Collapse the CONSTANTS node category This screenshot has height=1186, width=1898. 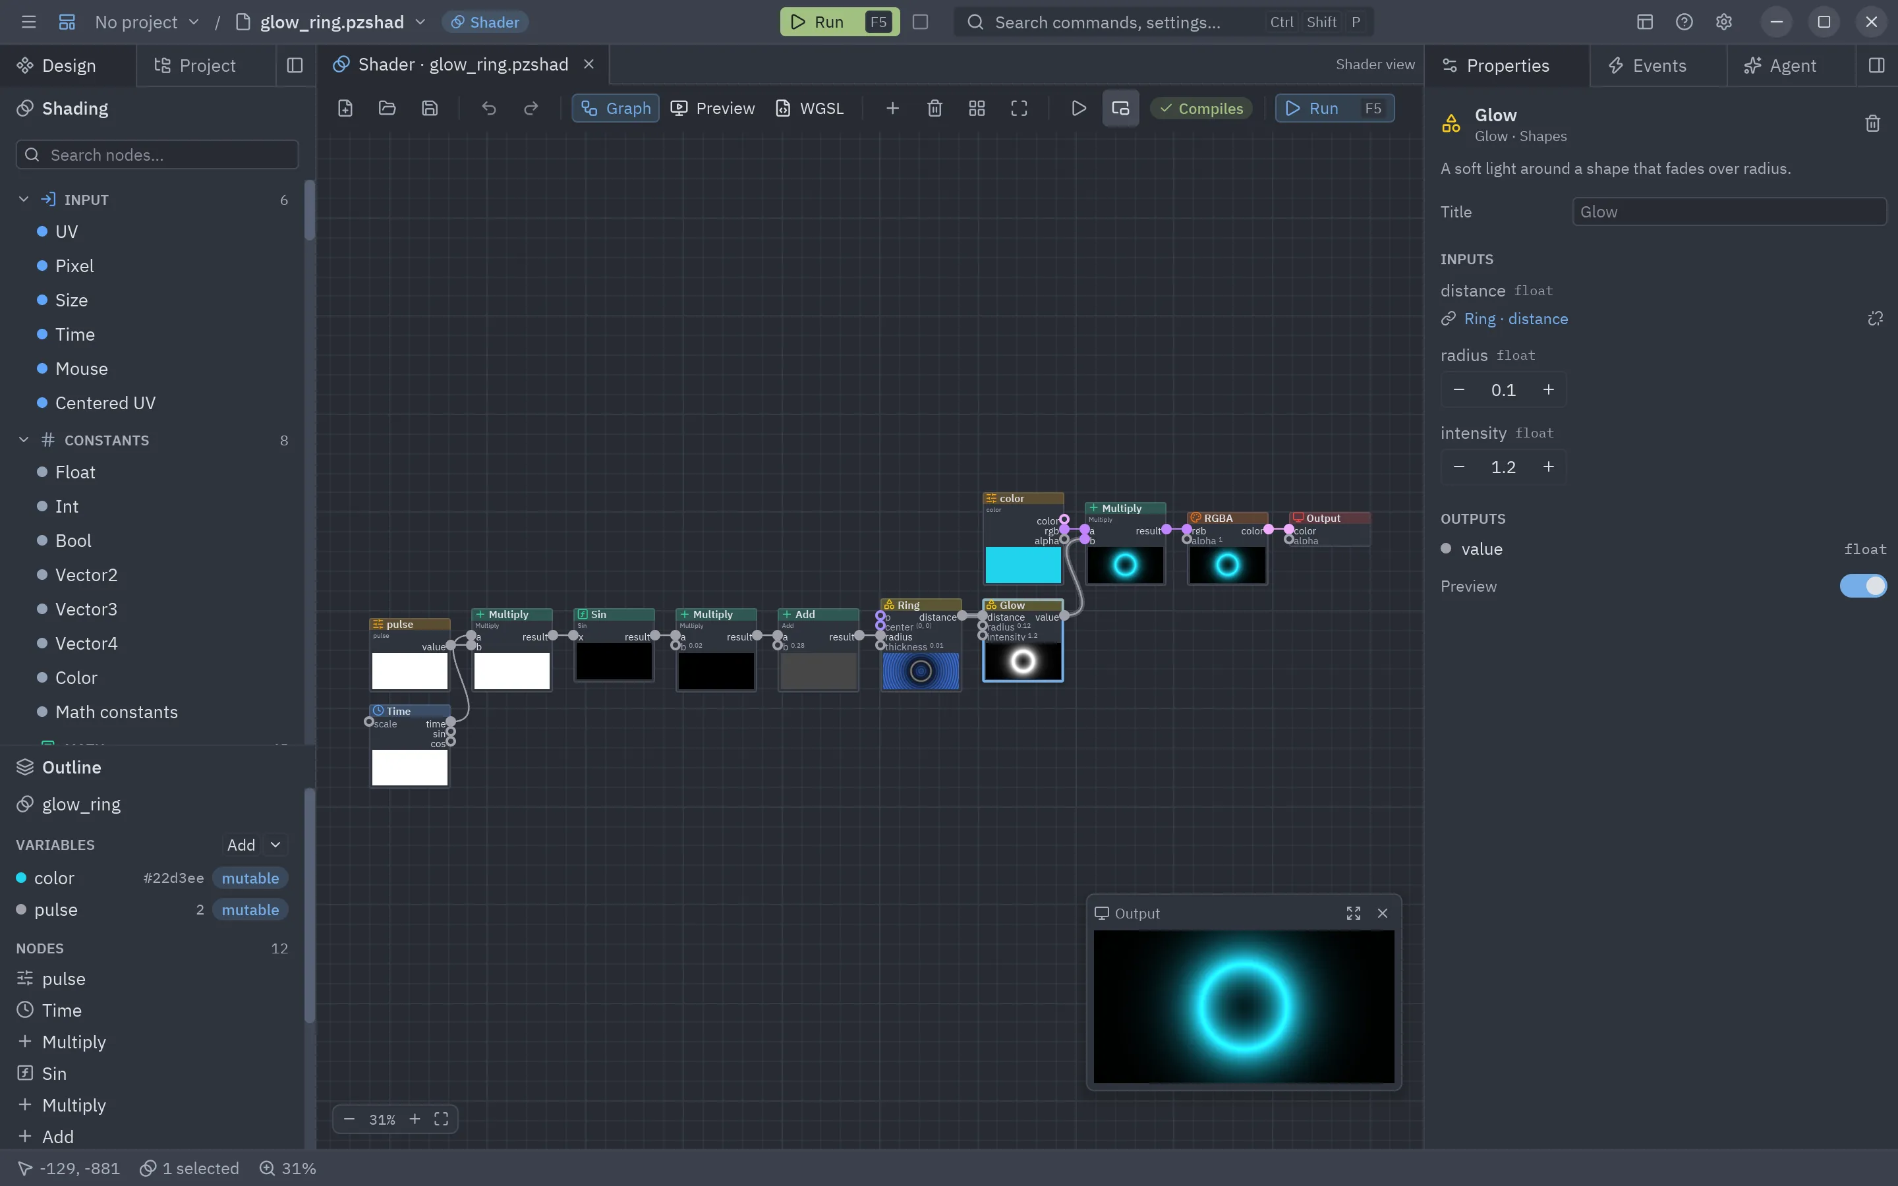pyautogui.click(x=24, y=440)
